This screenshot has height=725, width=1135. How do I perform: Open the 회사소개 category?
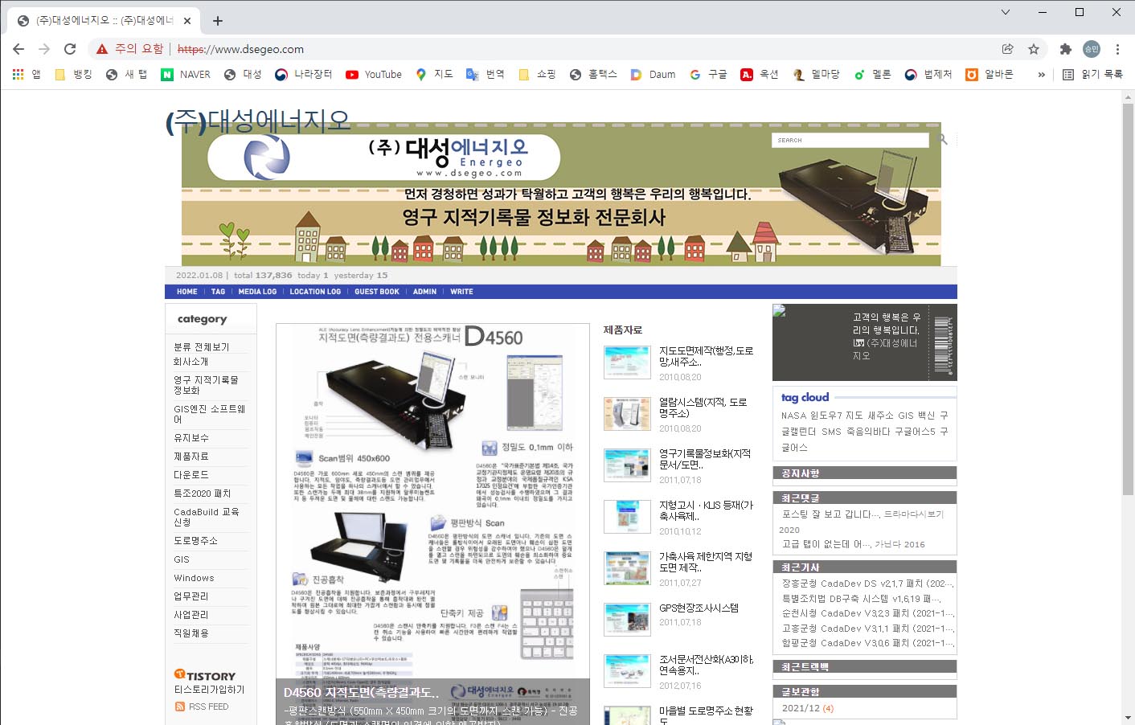click(x=191, y=362)
